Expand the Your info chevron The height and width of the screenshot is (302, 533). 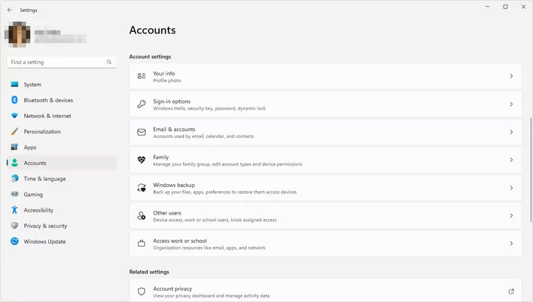[511, 76]
